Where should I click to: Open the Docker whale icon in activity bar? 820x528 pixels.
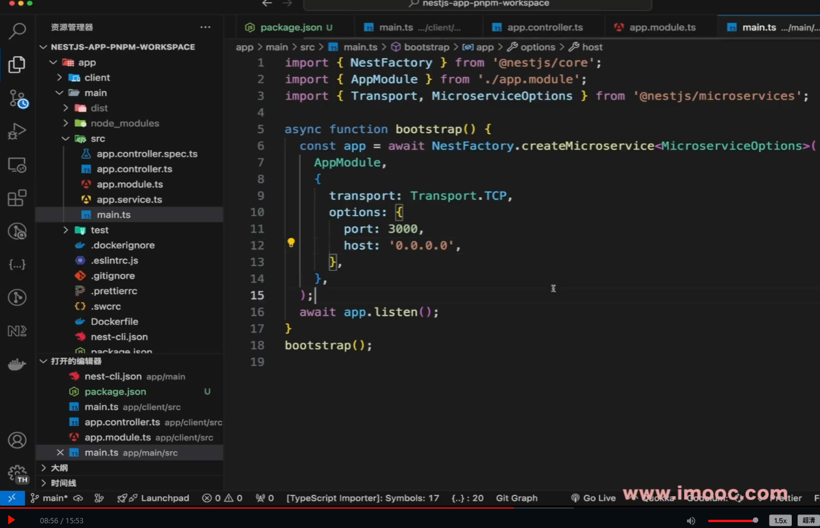click(x=17, y=364)
